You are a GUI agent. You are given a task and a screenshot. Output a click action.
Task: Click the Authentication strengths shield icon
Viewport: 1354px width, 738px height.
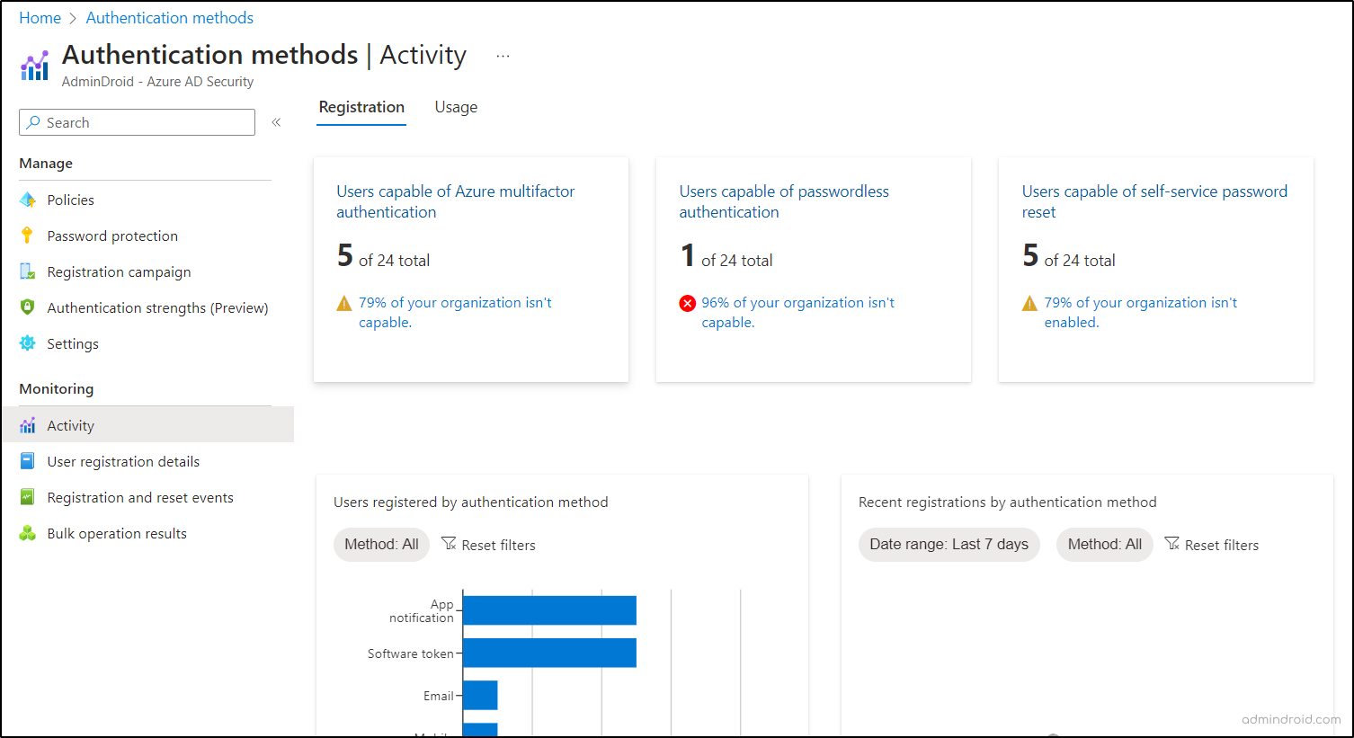click(x=28, y=307)
